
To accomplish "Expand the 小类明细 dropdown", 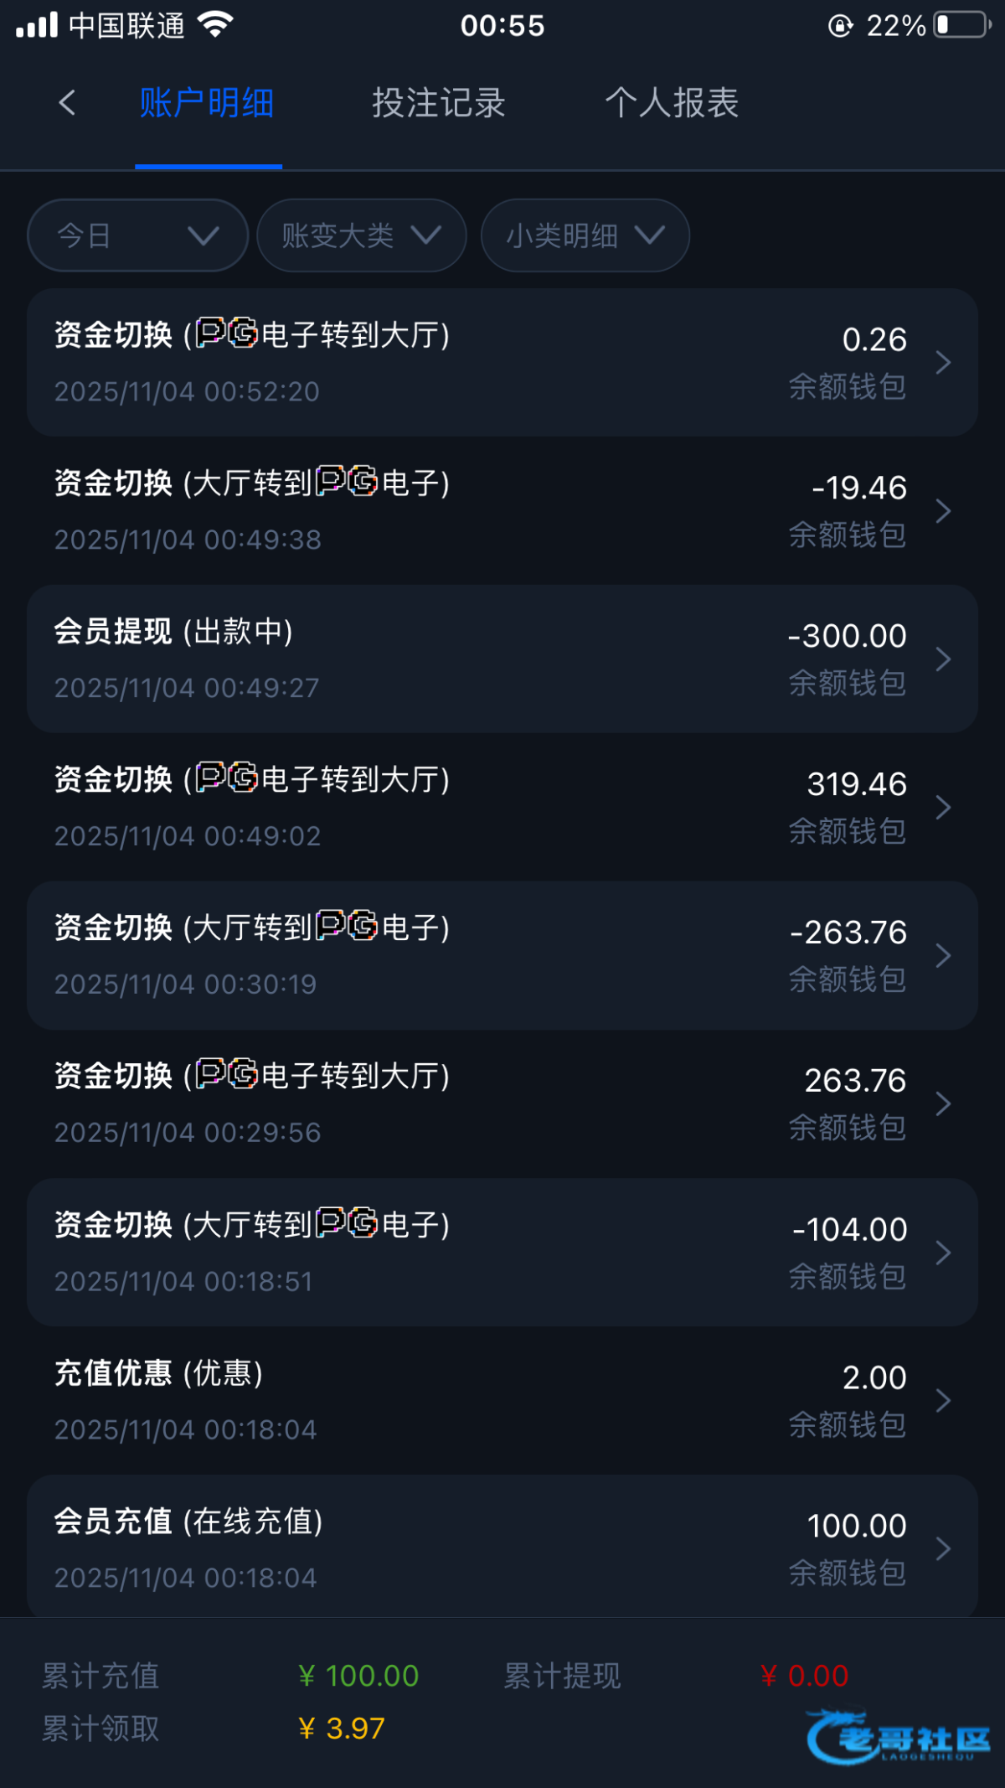I will tap(585, 235).
